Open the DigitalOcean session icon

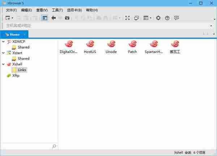[x=69, y=44]
